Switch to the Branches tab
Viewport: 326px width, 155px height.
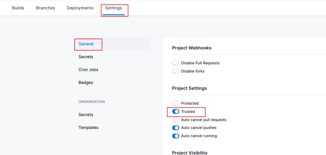coord(46,8)
